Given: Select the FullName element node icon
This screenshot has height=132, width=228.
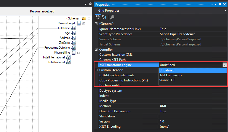Looking at the screenshot, I should (x=74, y=28).
